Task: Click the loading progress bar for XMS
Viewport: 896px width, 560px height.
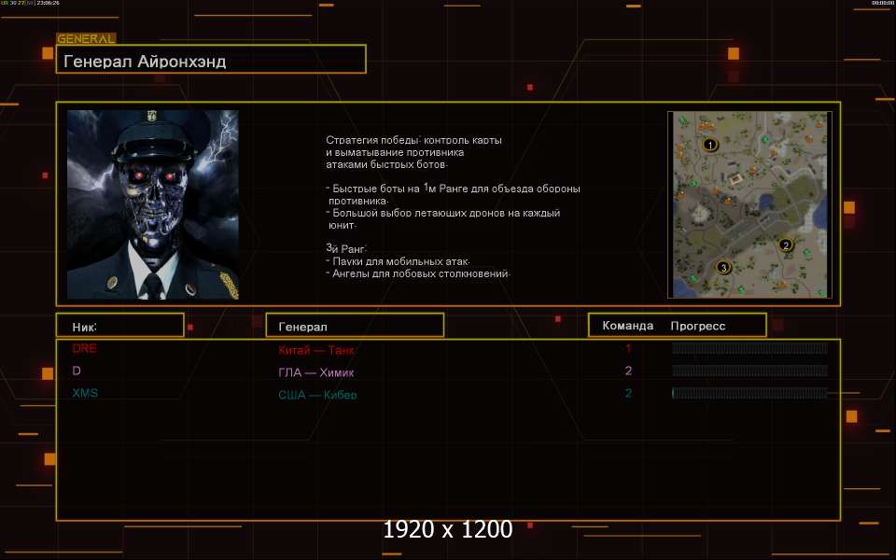Action: coord(749,393)
